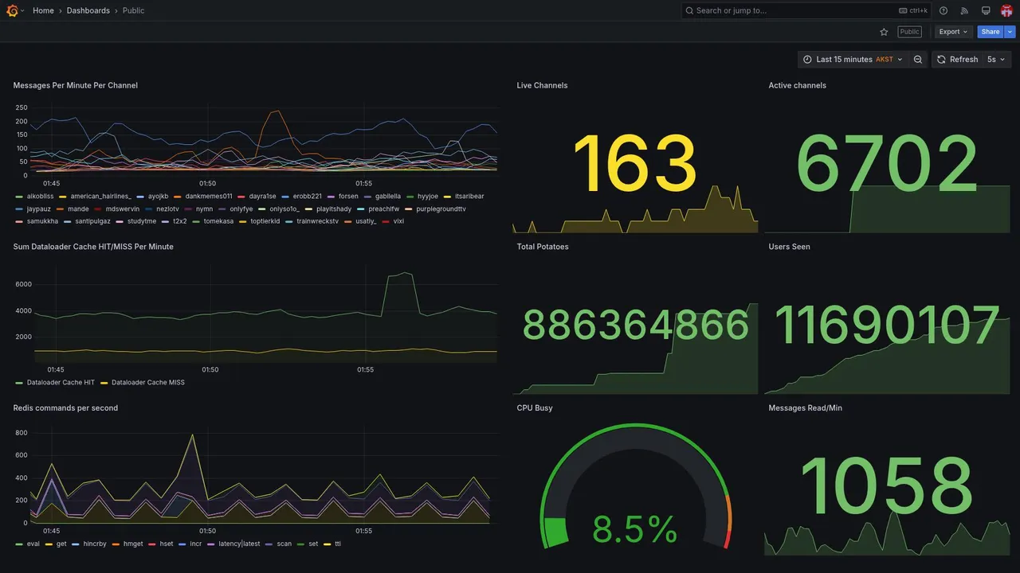Image resolution: width=1020 pixels, height=573 pixels.
Task: Open the news RSS feed icon
Action: pos(964,10)
